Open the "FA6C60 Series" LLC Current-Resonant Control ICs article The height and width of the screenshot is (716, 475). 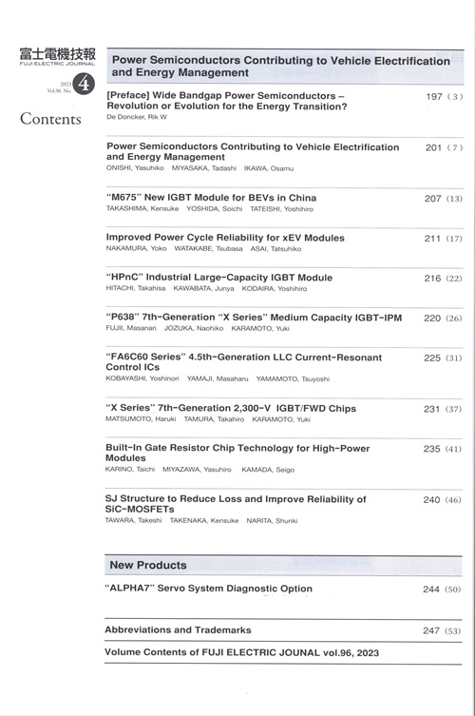(x=243, y=362)
